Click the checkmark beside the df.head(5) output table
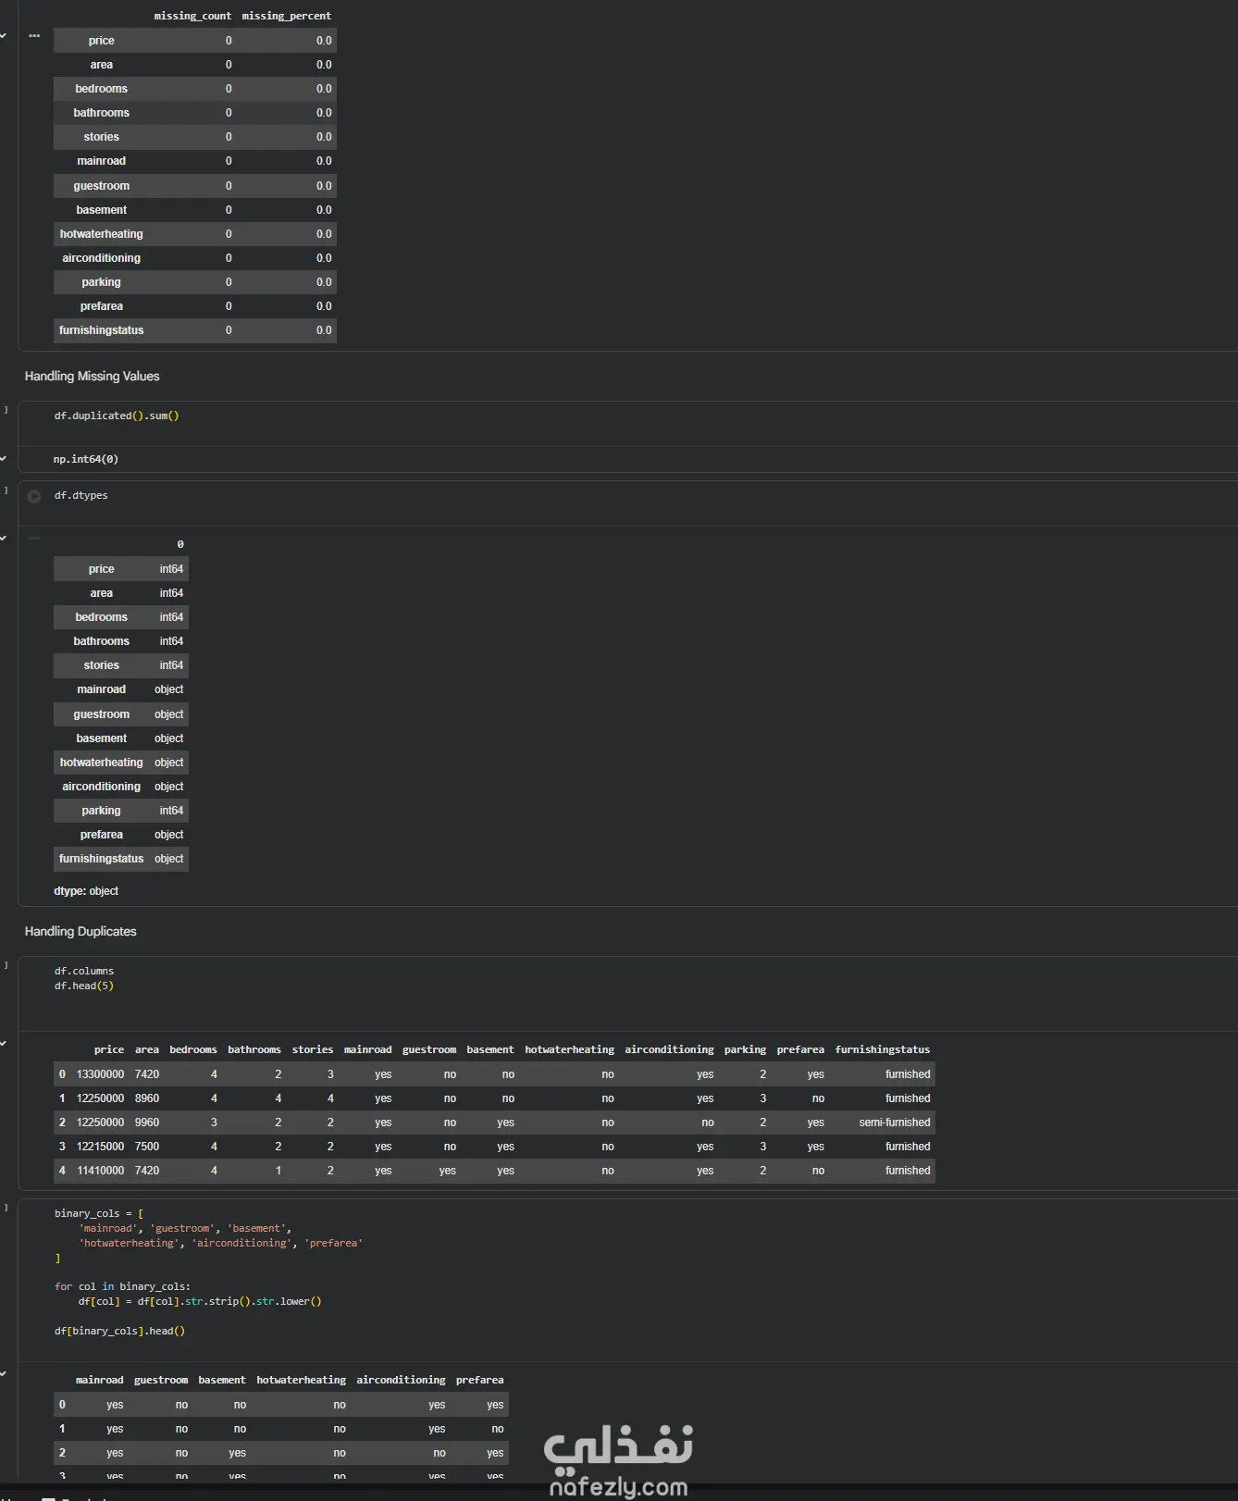This screenshot has width=1238, height=1501. pyautogui.click(x=4, y=1044)
